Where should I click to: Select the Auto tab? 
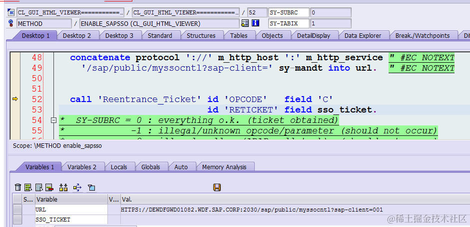point(181,167)
